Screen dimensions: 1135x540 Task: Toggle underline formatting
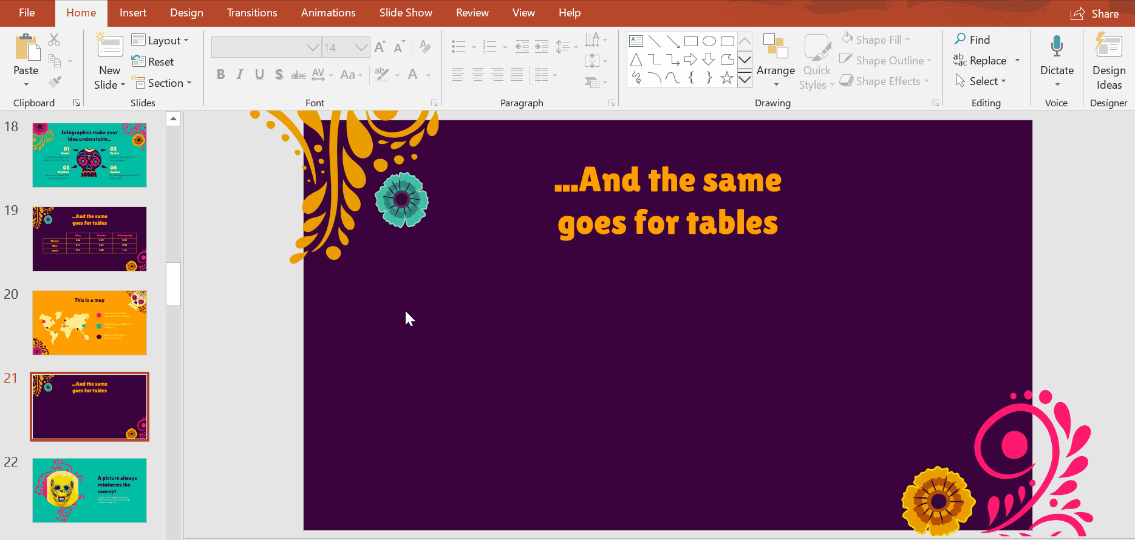pyautogui.click(x=259, y=75)
